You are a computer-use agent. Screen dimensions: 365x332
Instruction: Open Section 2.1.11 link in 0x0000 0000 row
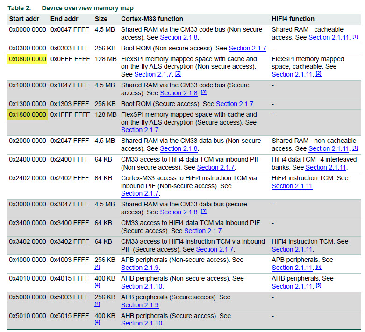pos(329,37)
